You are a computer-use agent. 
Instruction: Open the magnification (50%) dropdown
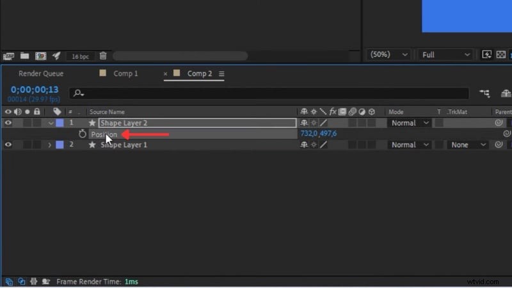point(388,54)
